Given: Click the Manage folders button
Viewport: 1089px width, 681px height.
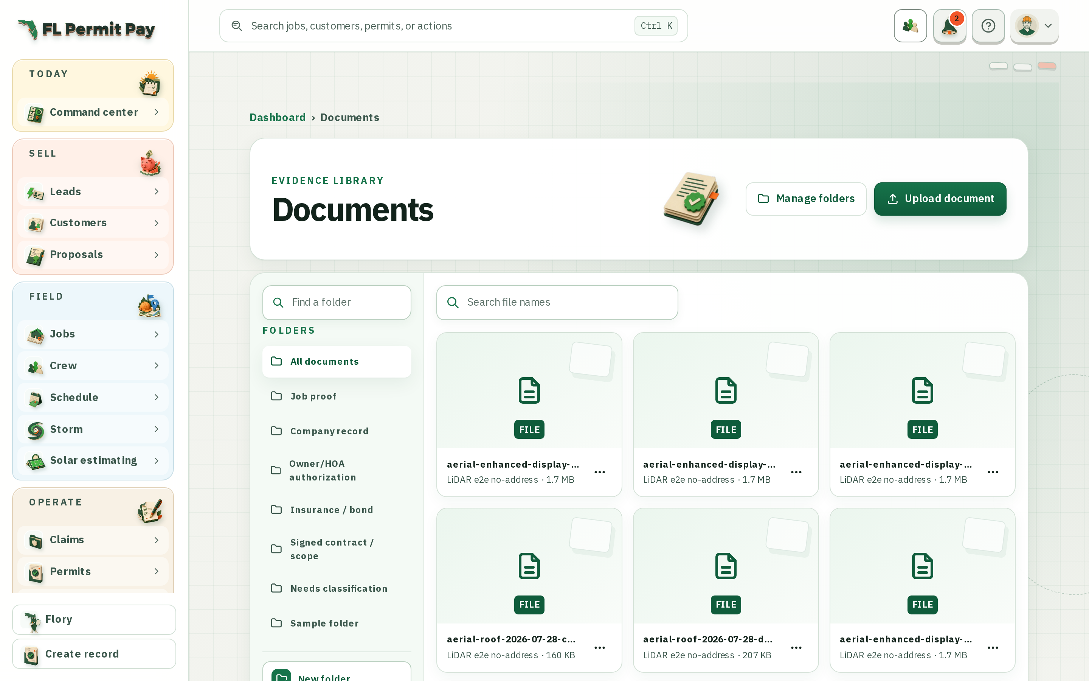Looking at the screenshot, I should [806, 199].
